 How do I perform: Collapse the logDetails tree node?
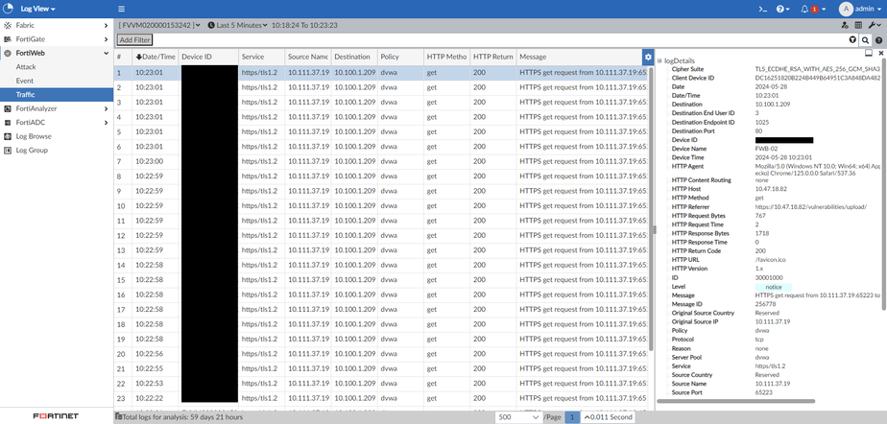tap(659, 61)
